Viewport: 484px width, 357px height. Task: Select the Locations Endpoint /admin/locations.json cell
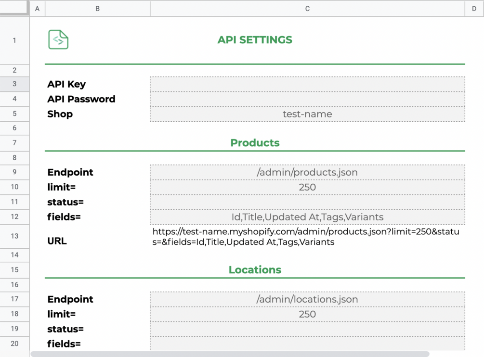click(x=307, y=299)
